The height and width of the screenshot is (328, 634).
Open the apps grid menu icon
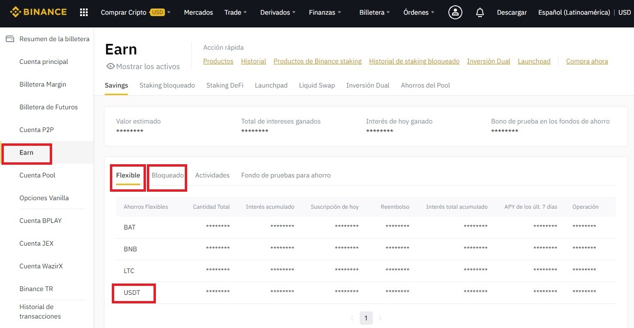(x=84, y=12)
